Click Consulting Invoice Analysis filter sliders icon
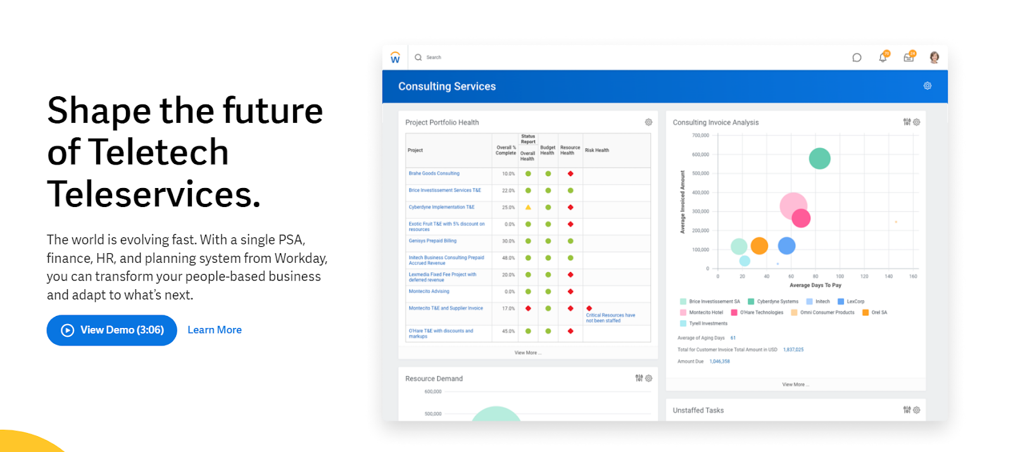This screenshot has width=1013, height=452. coord(907,122)
